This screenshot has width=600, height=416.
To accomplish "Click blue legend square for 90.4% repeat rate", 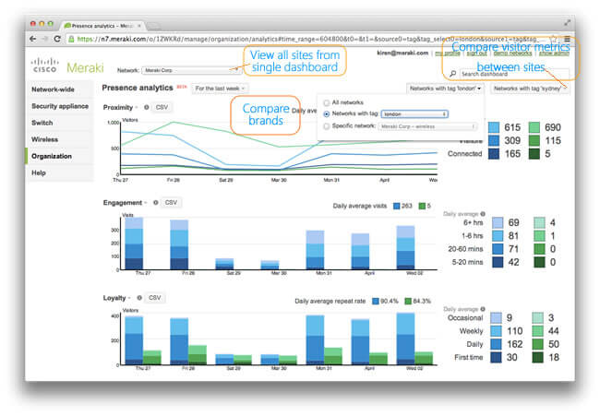I will click(376, 302).
